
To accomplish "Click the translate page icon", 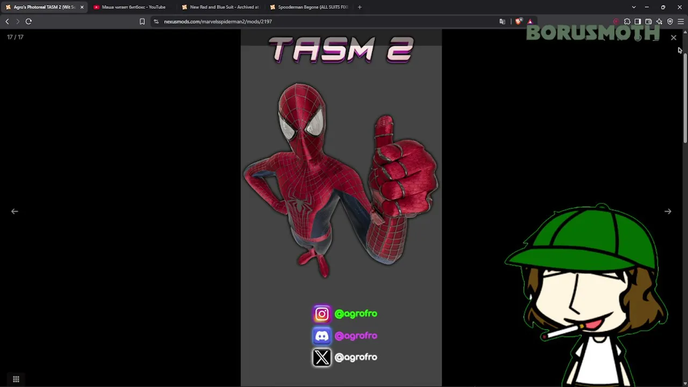I will point(502,21).
